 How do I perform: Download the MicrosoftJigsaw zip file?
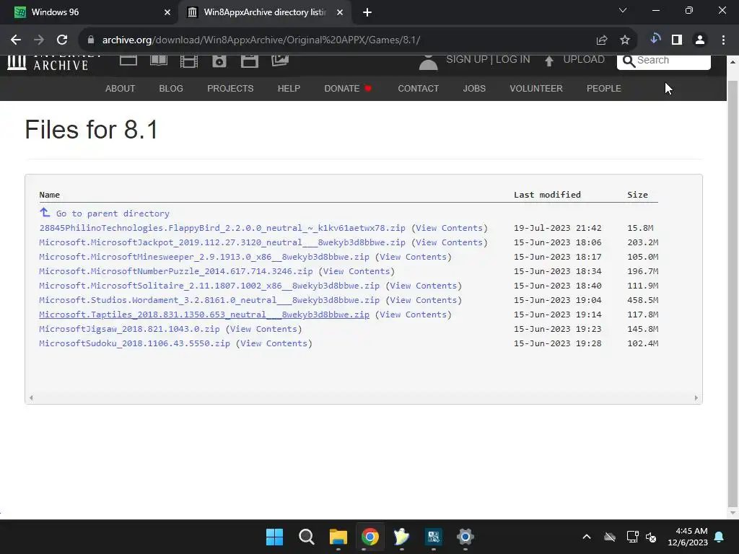[x=130, y=329]
